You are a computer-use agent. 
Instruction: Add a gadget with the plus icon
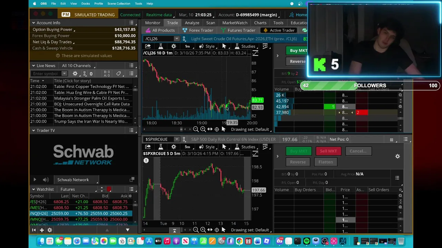tap(42, 230)
